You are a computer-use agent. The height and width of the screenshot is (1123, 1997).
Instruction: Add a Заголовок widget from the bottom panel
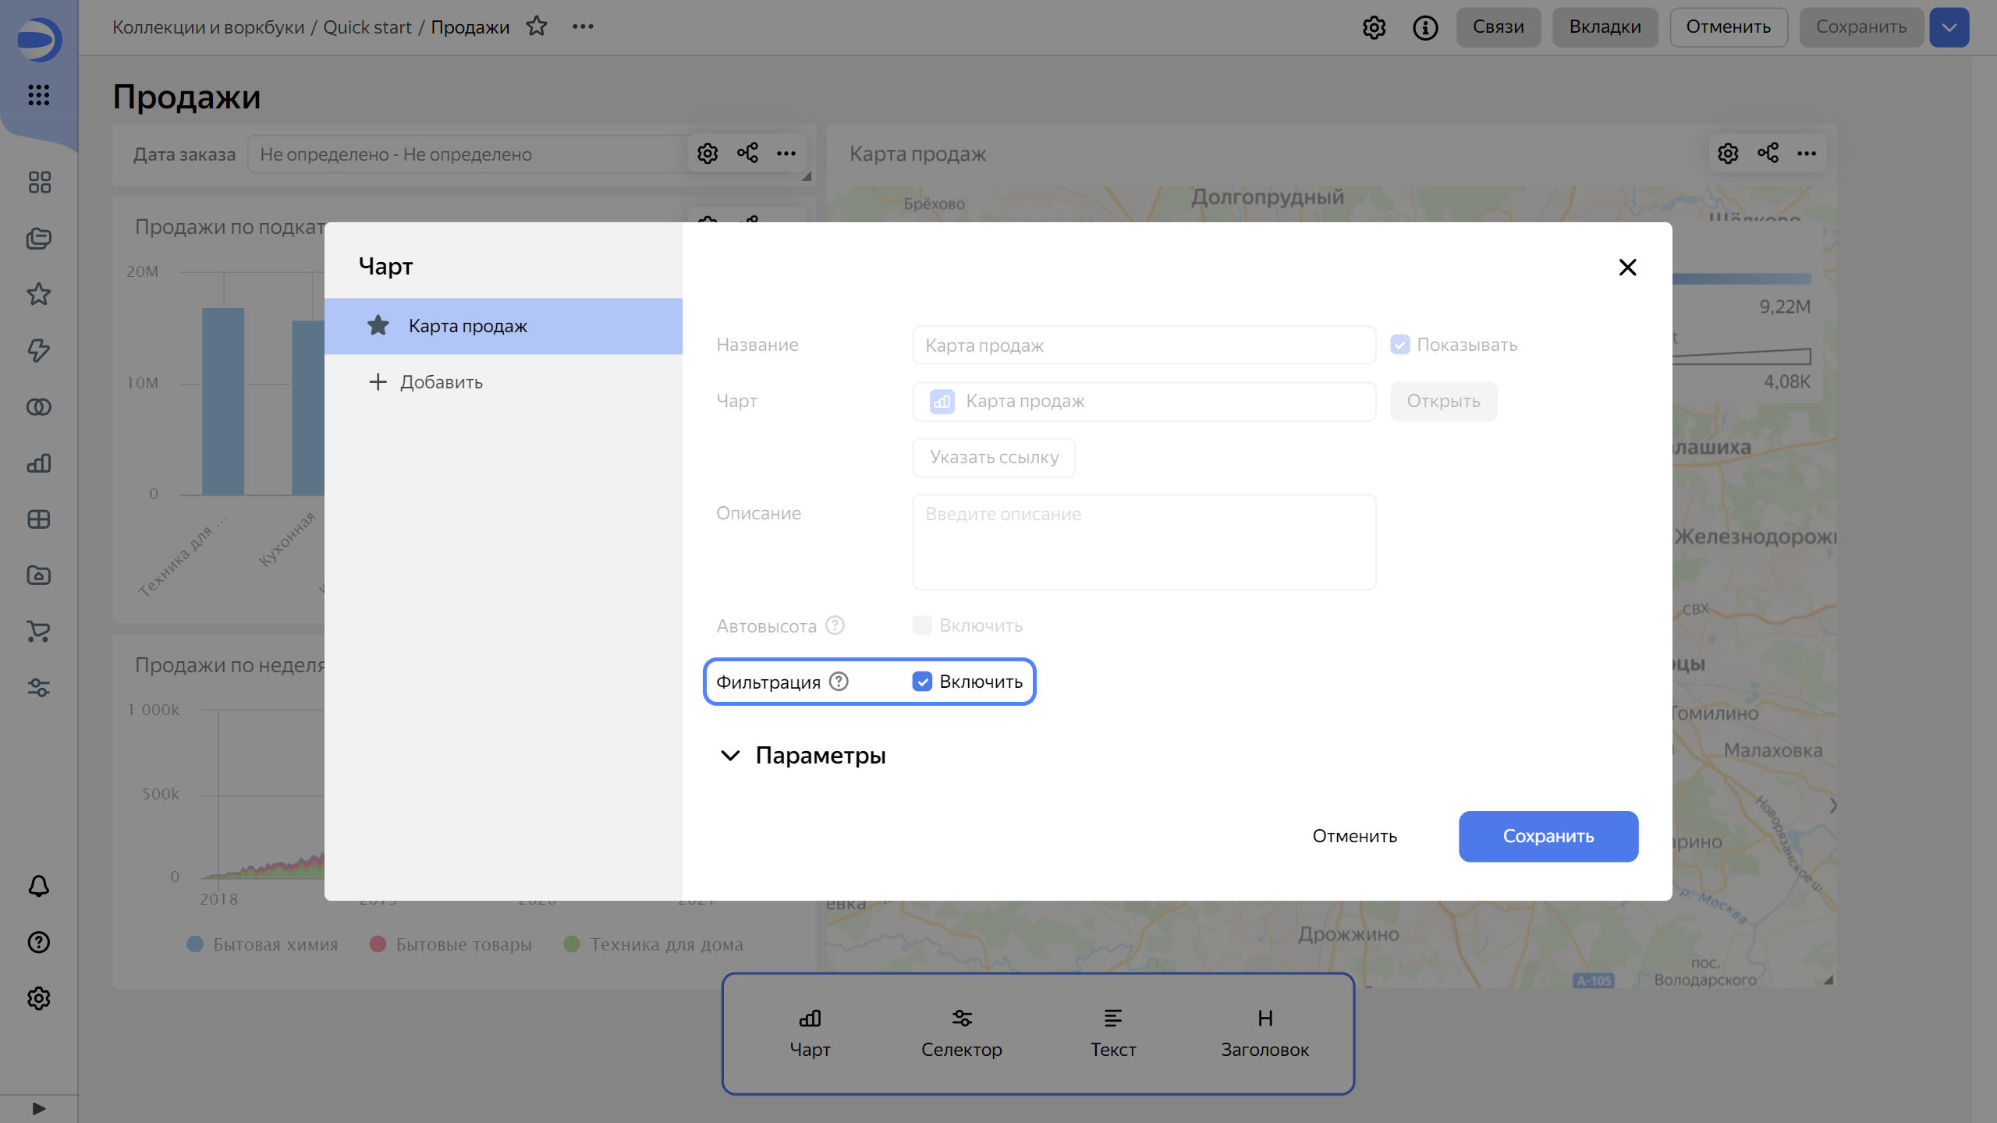(1265, 1033)
